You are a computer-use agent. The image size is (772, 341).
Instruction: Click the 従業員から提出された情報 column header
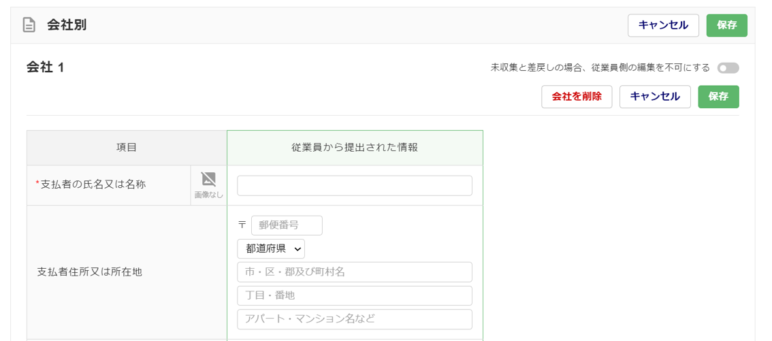tap(355, 148)
